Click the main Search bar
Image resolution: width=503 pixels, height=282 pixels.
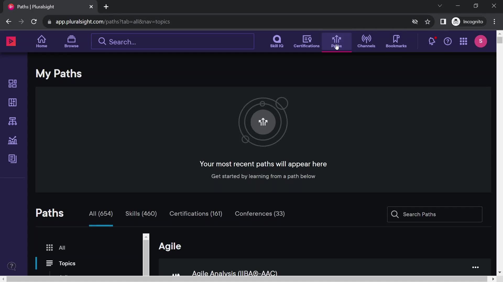173,42
